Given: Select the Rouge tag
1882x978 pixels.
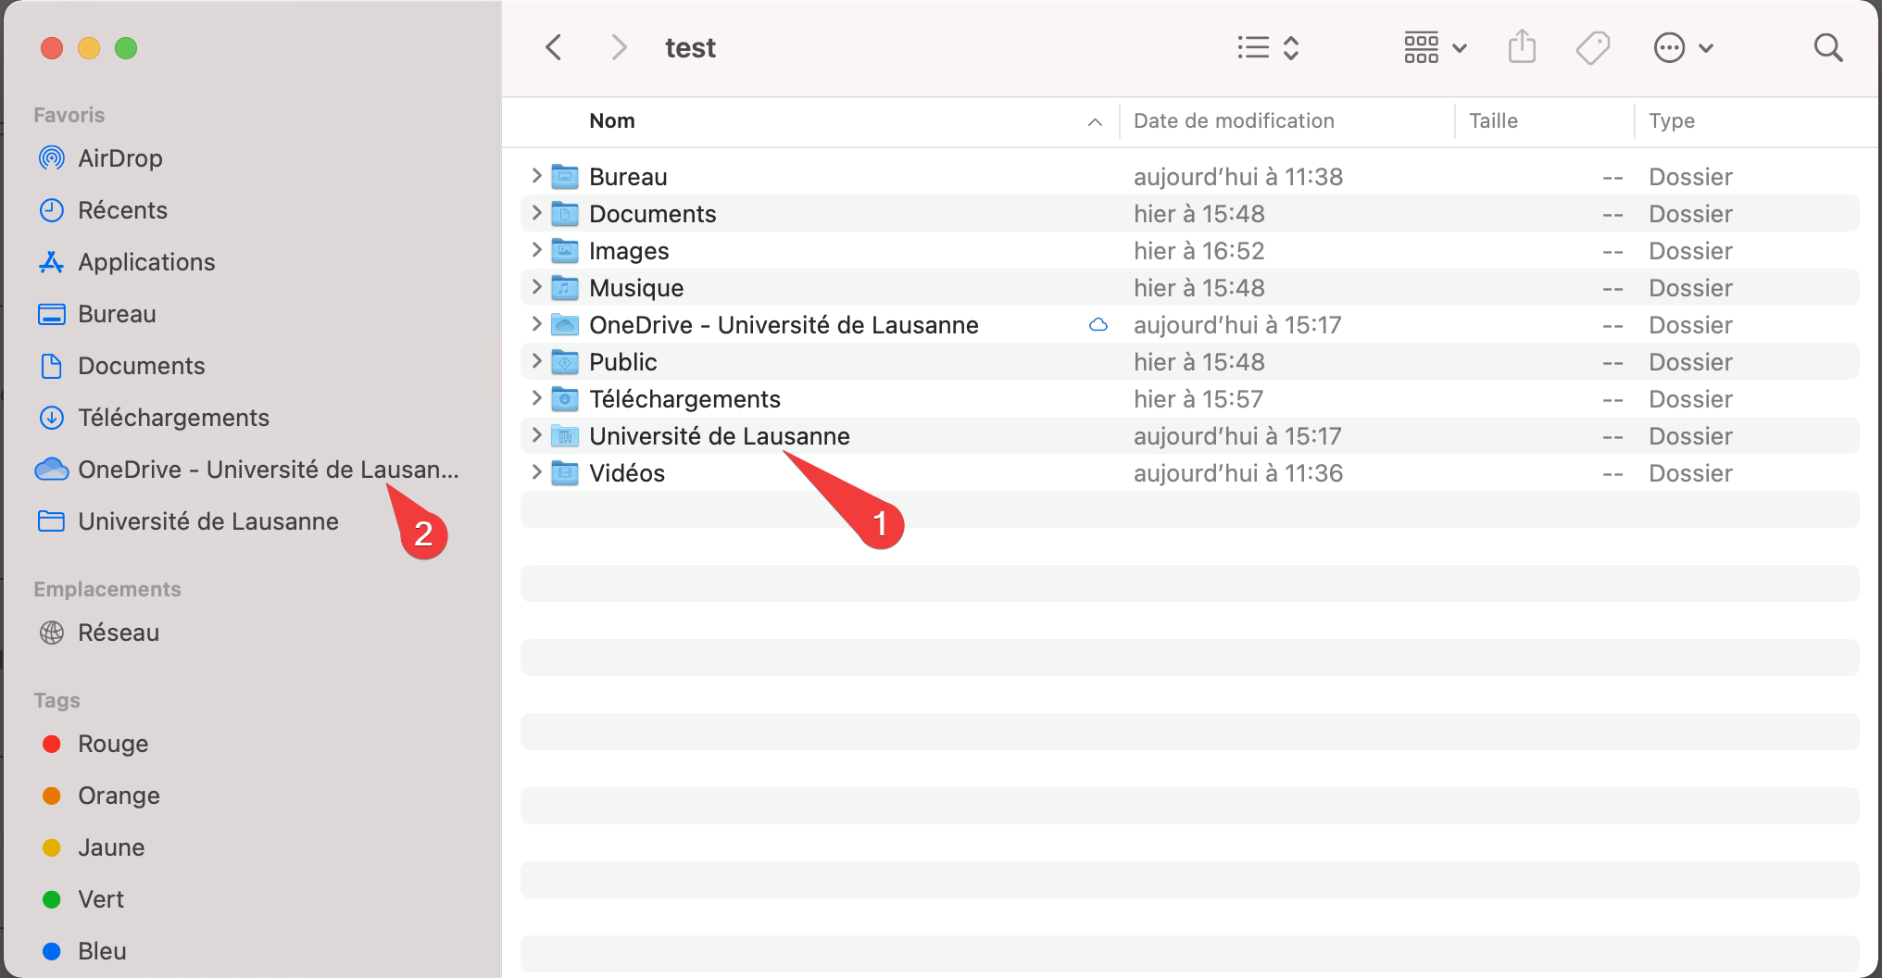Looking at the screenshot, I should [112, 744].
